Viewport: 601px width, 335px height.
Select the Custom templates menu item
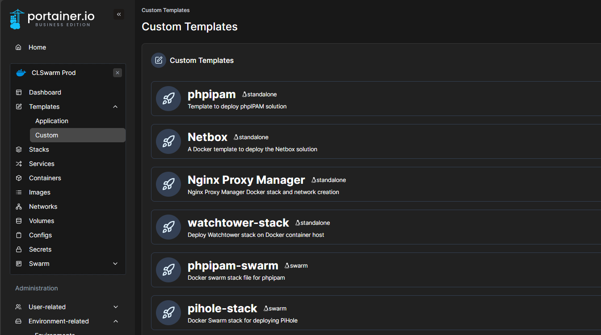(x=46, y=135)
